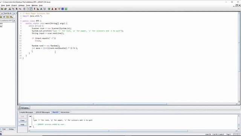This screenshot has height=136, width=241.
Task: Click editor vertical scrollbar down arrow
Action: [239, 102]
